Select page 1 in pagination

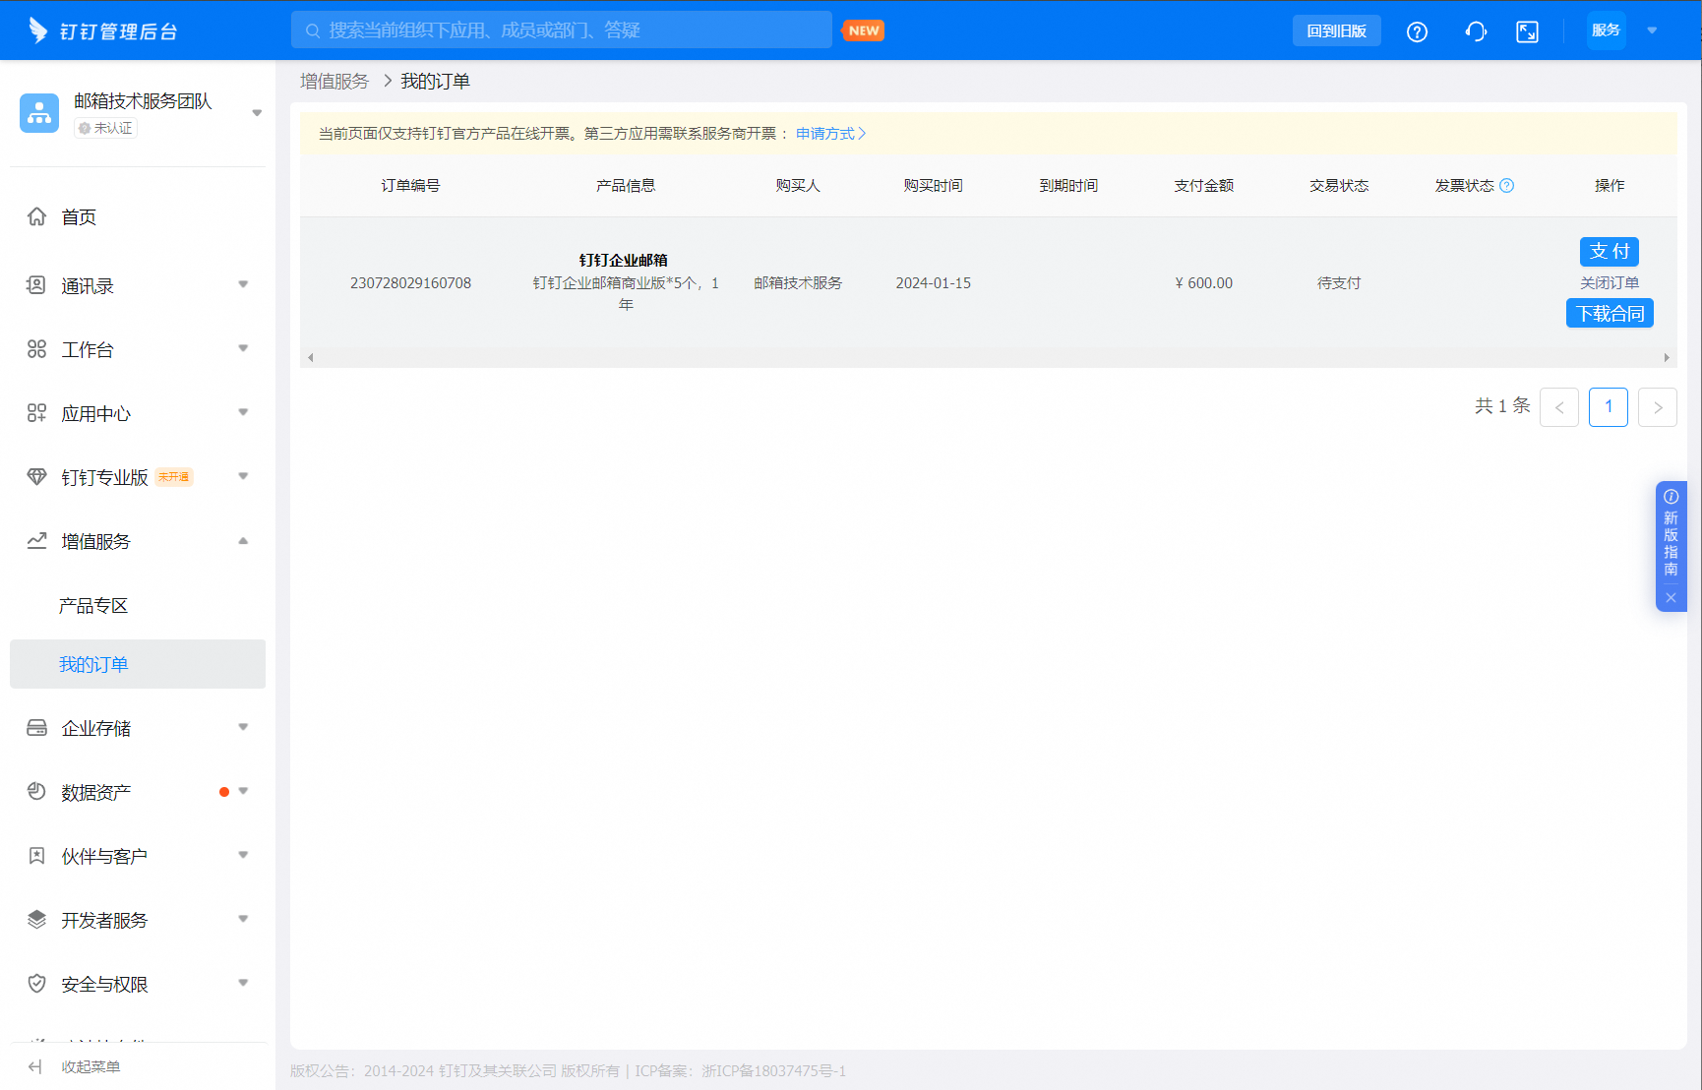(1609, 407)
